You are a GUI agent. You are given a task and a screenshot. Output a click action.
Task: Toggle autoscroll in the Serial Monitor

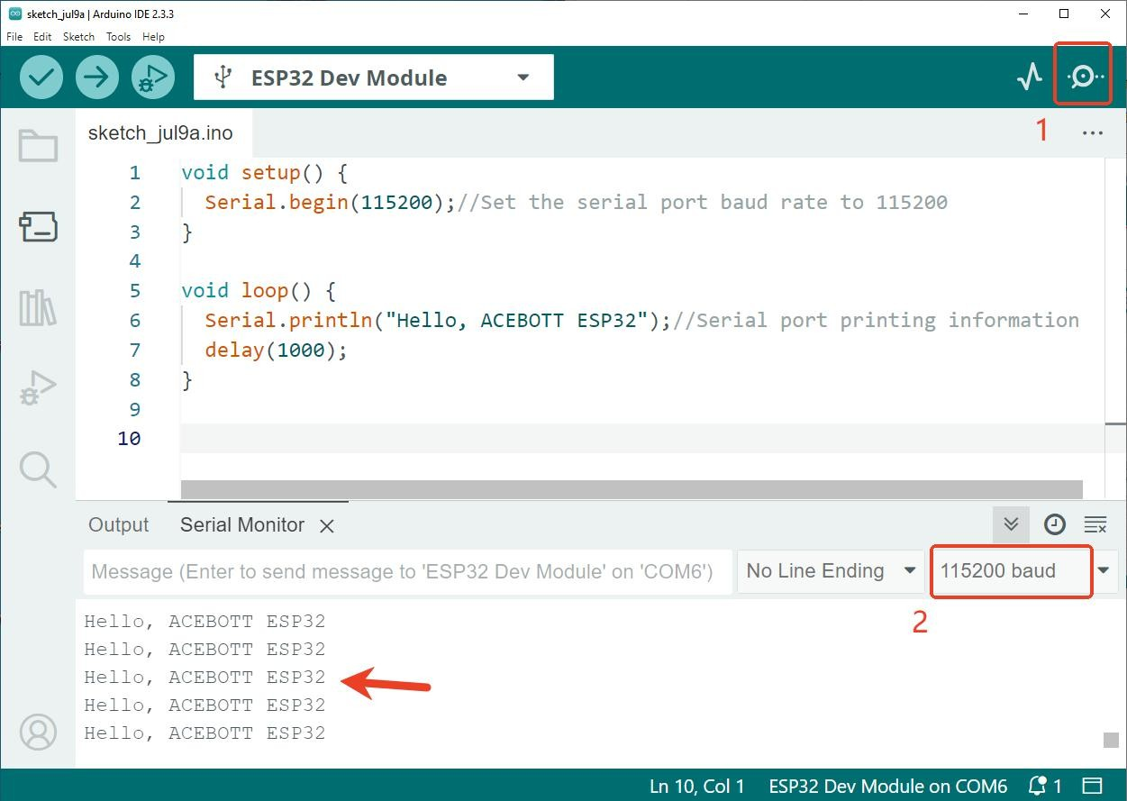1011,524
